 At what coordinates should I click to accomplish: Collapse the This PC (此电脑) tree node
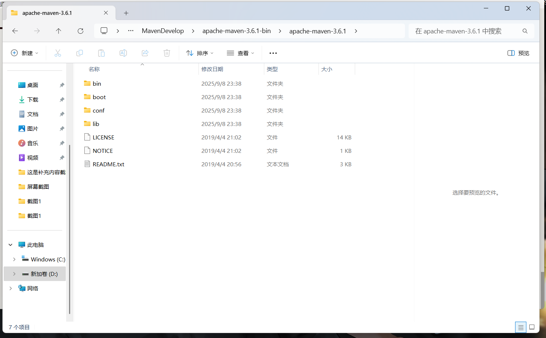tap(11, 245)
